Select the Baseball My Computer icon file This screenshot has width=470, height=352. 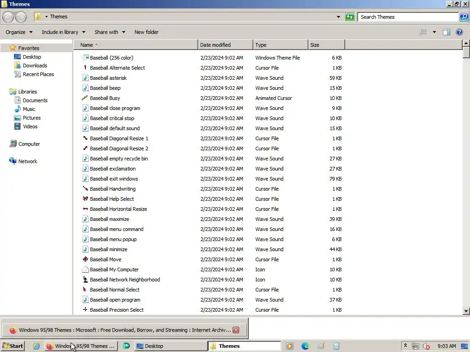(x=85, y=269)
